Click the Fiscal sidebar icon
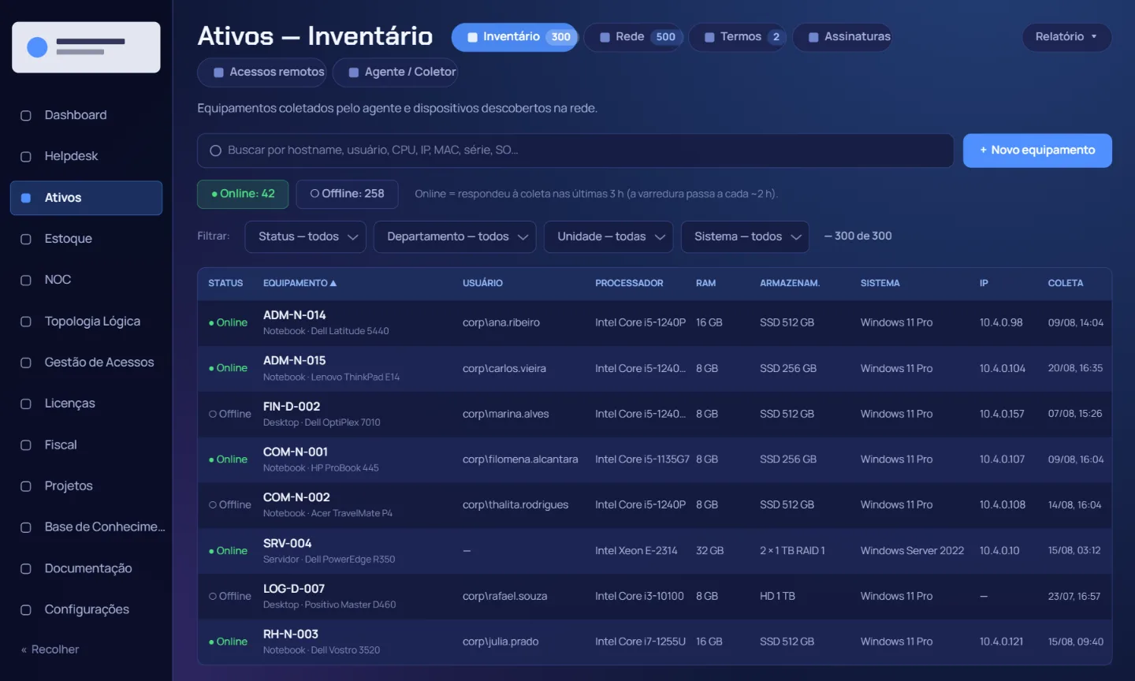This screenshot has height=681, width=1135. coord(26,445)
